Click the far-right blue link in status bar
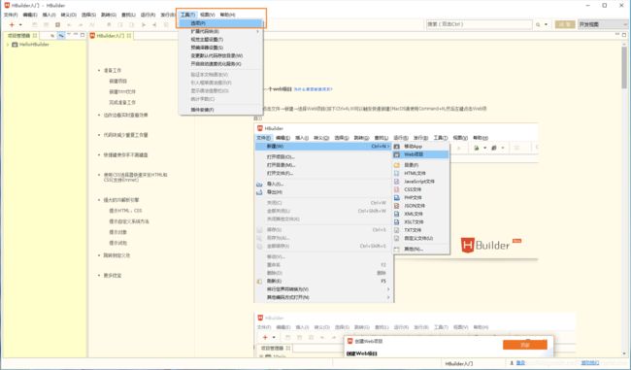This screenshot has height=370, width=631. click(590, 363)
